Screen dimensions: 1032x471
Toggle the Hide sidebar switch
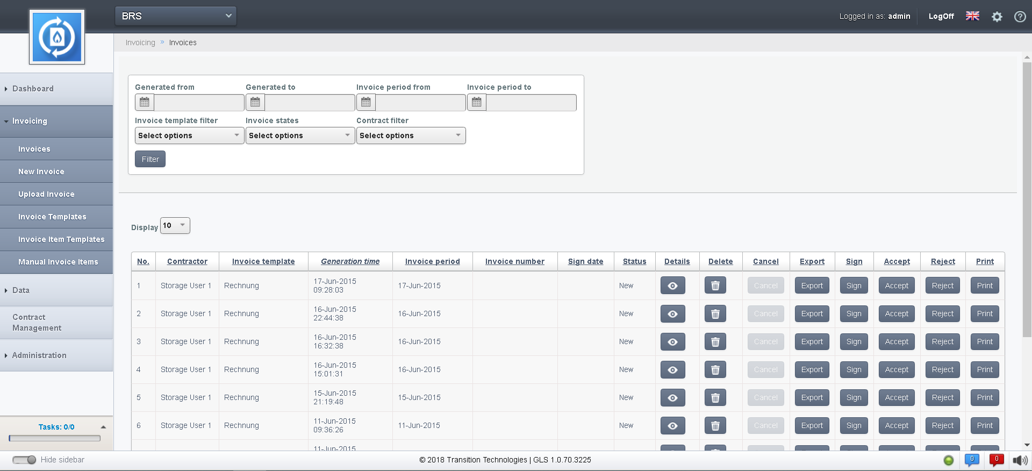[24, 460]
